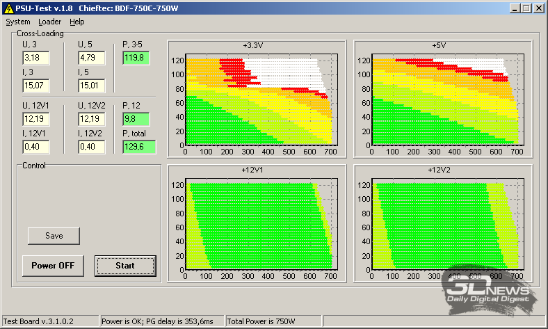The image size is (548, 329).
Task: Click "Power is OK; PG delay is 353,6ms" status
Action: pos(157,321)
